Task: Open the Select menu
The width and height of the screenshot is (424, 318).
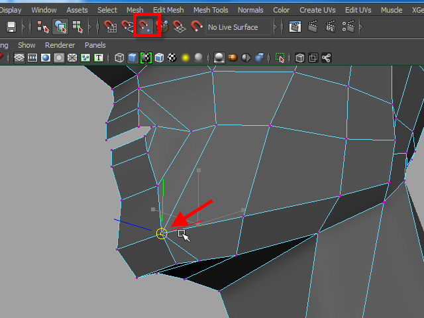Action: point(107,11)
